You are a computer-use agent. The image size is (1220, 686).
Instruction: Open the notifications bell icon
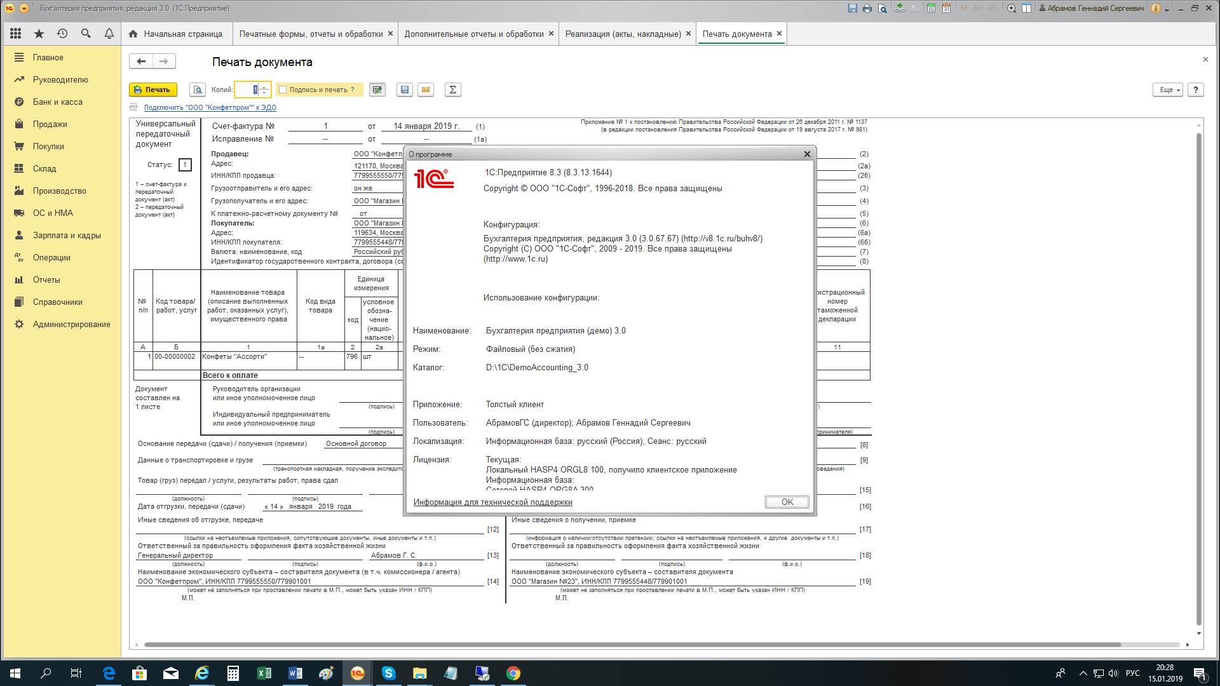(109, 34)
